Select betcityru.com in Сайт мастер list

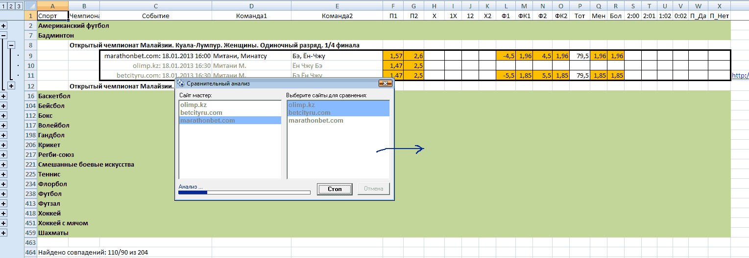(230, 112)
